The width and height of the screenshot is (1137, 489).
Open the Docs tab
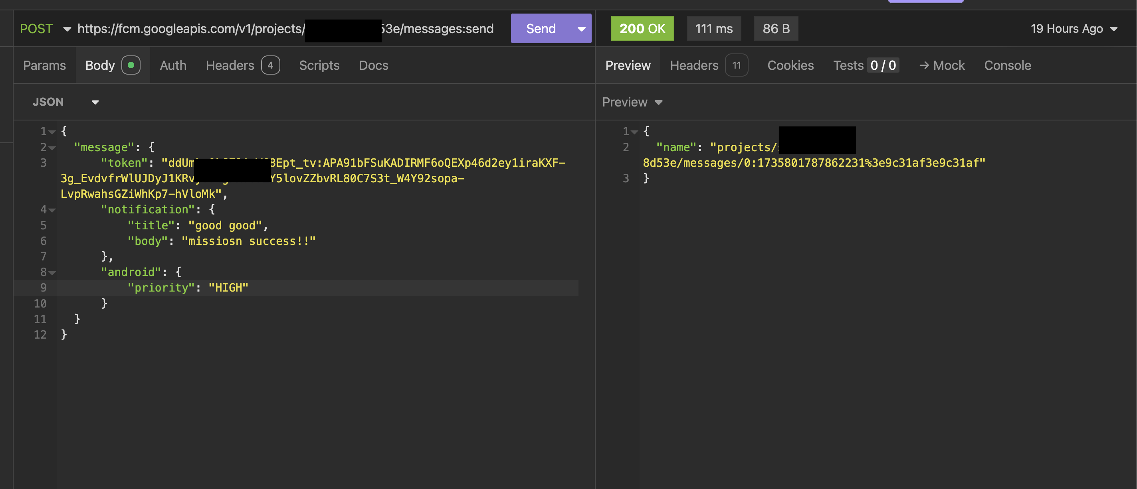point(373,65)
